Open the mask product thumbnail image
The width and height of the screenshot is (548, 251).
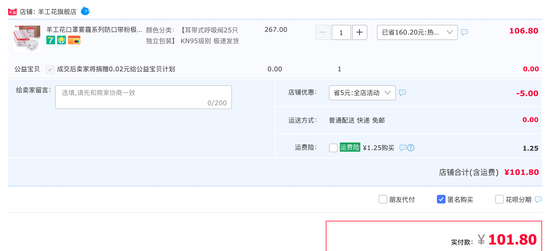point(27,38)
